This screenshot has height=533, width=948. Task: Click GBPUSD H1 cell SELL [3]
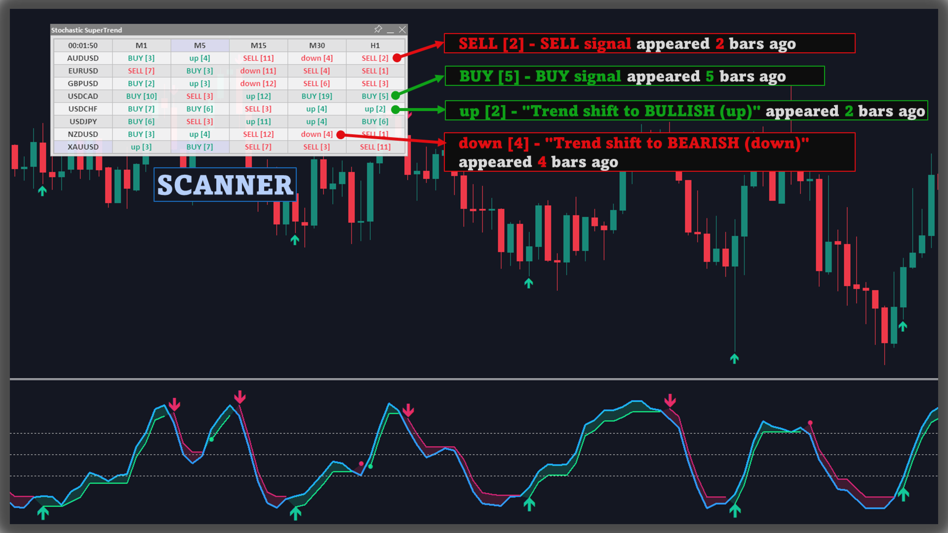click(375, 83)
